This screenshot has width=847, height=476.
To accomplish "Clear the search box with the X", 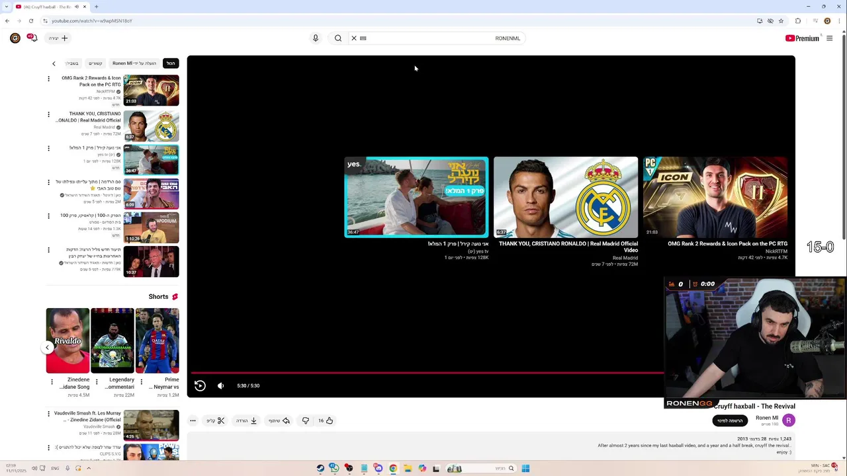I will (354, 38).
